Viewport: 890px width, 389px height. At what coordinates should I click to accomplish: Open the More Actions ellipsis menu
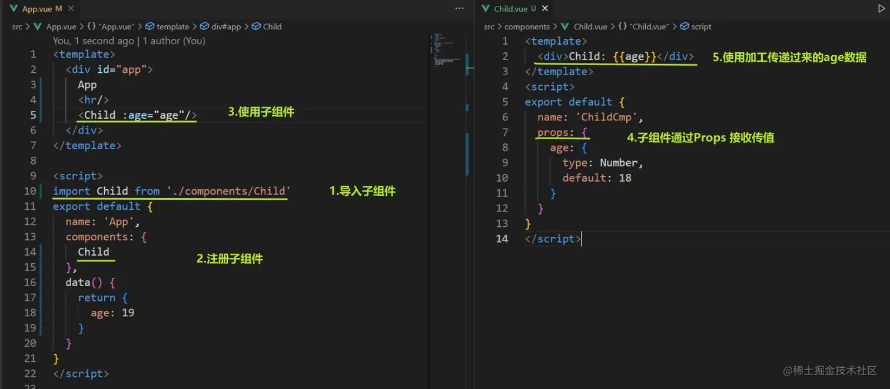pyautogui.click(x=460, y=9)
